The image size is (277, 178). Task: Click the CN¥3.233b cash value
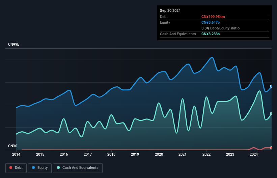pyautogui.click(x=211, y=34)
